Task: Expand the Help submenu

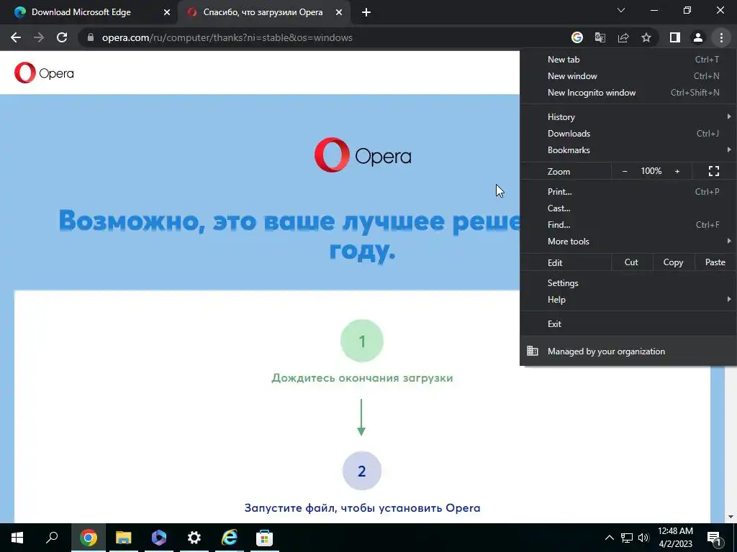Action: pyautogui.click(x=628, y=300)
